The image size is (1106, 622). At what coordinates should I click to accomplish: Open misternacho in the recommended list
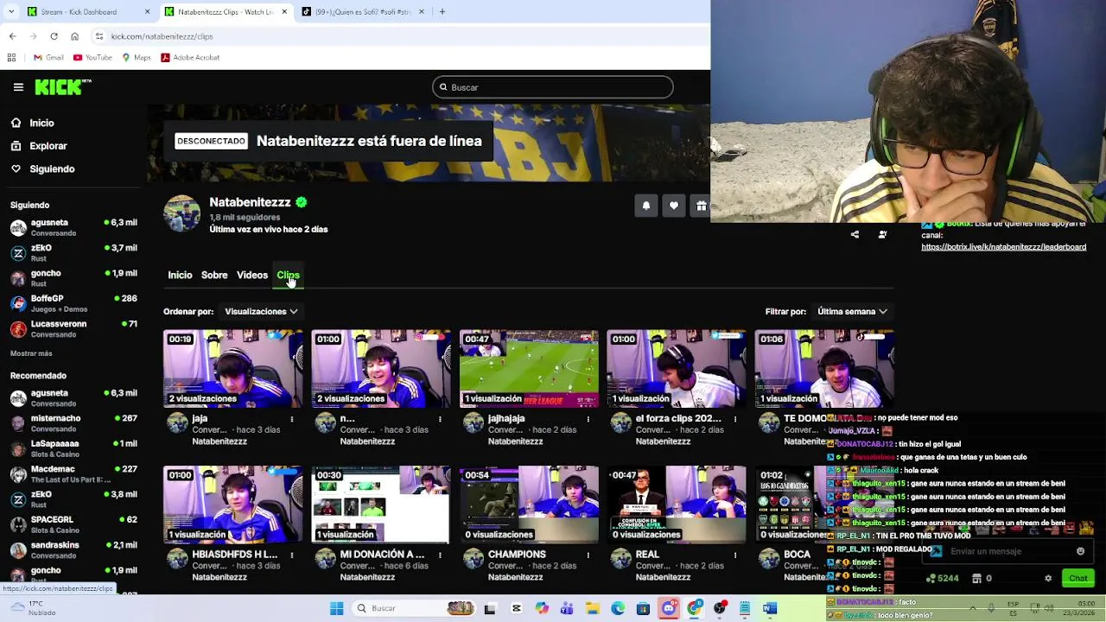pyautogui.click(x=73, y=423)
